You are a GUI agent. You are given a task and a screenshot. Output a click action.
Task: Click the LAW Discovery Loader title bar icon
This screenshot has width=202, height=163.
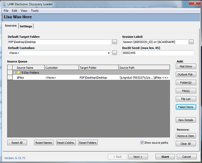click(4, 4)
